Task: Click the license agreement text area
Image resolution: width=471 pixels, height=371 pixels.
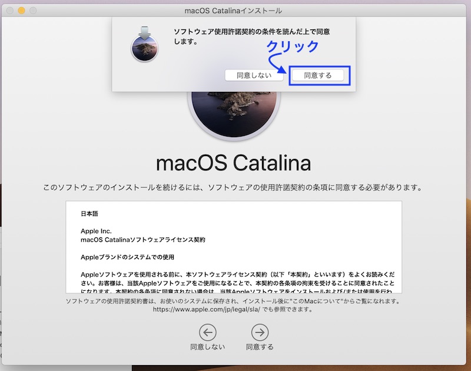Action: click(234, 247)
